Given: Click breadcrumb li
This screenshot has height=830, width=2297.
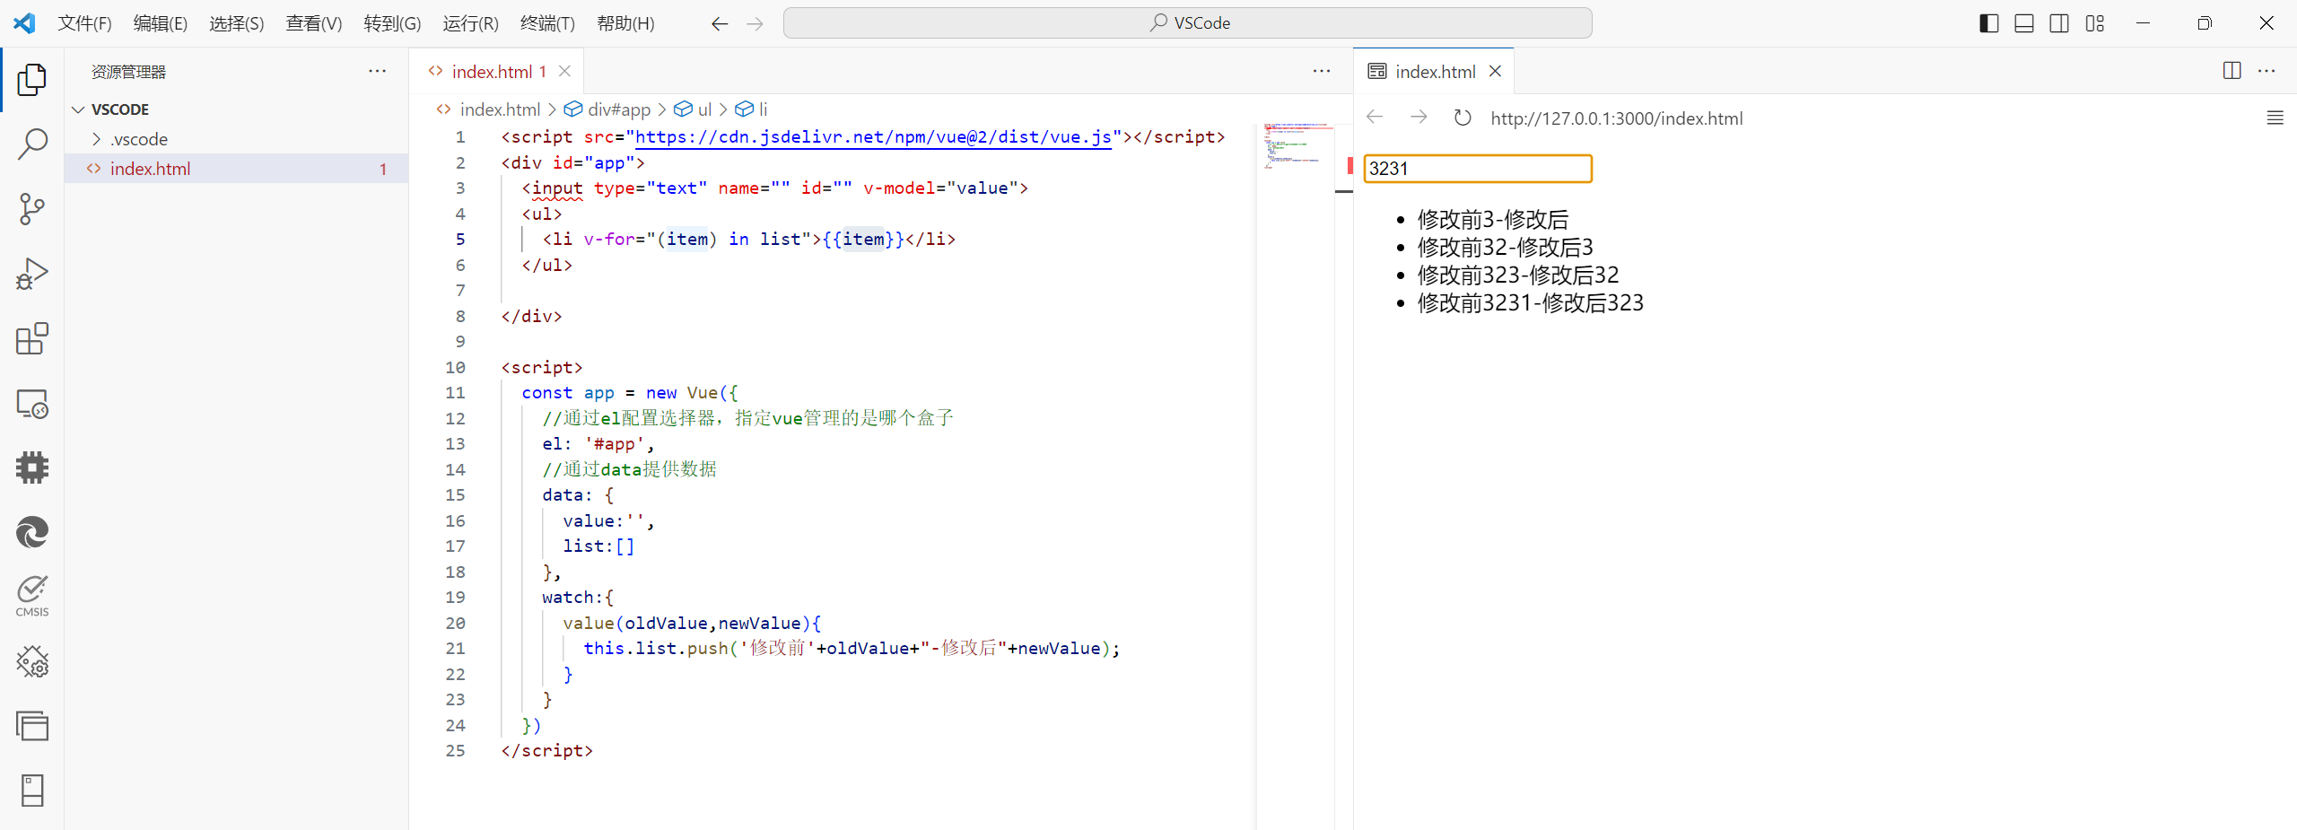Looking at the screenshot, I should (x=763, y=109).
